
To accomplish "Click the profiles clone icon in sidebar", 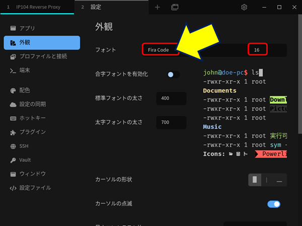I will point(13,57).
